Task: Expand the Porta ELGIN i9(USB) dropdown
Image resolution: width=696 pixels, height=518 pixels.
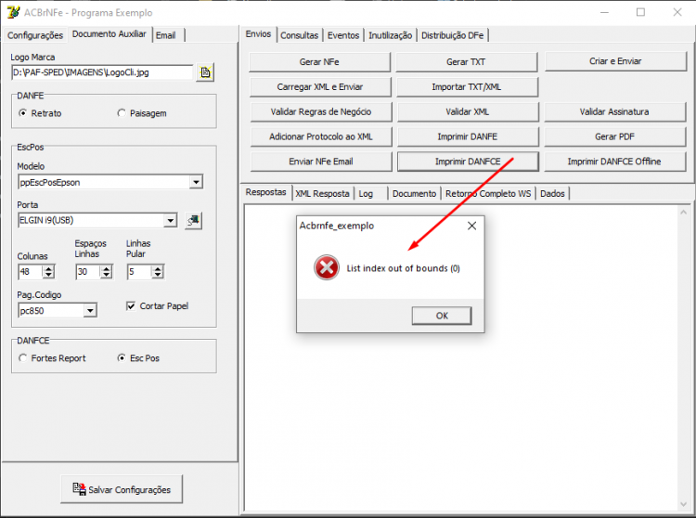Action: (x=170, y=220)
